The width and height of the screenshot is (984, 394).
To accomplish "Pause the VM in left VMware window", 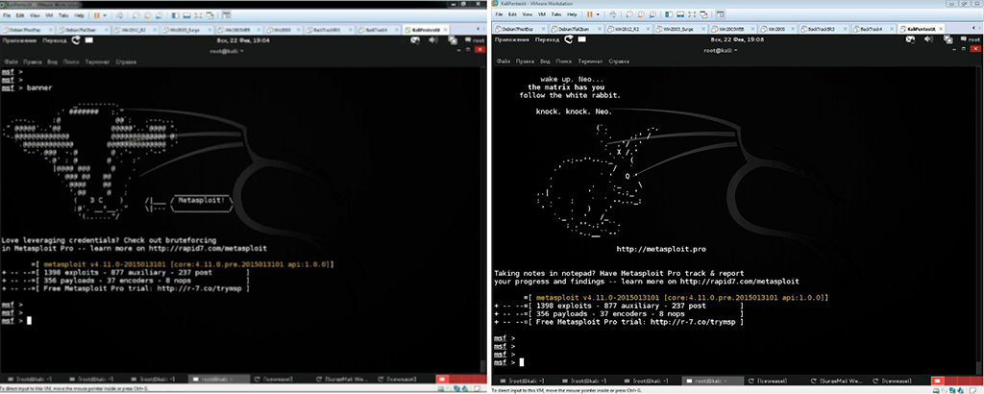I will coord(97,15).
